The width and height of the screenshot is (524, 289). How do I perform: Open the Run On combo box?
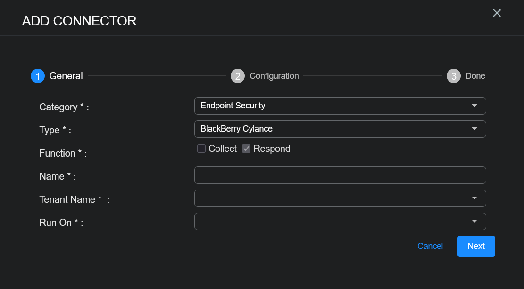click(330, 221)
